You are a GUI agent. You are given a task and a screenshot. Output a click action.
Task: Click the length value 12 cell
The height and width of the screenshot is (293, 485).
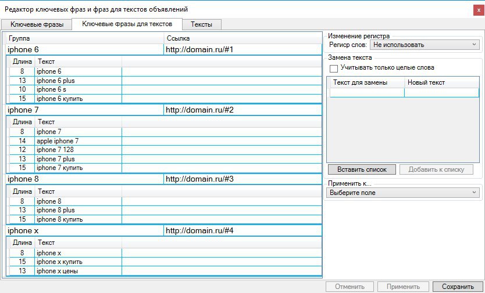pos(22,150)
